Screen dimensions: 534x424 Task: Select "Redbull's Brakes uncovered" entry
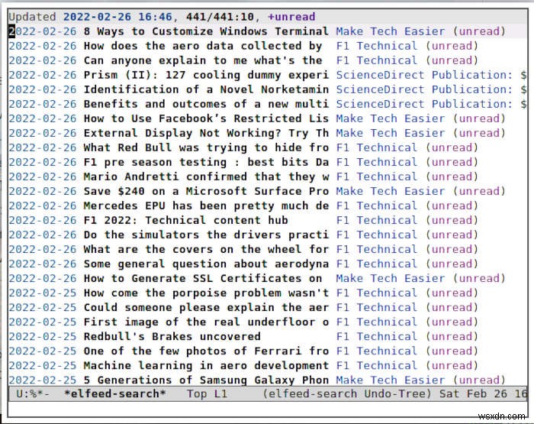click(172, 337)
